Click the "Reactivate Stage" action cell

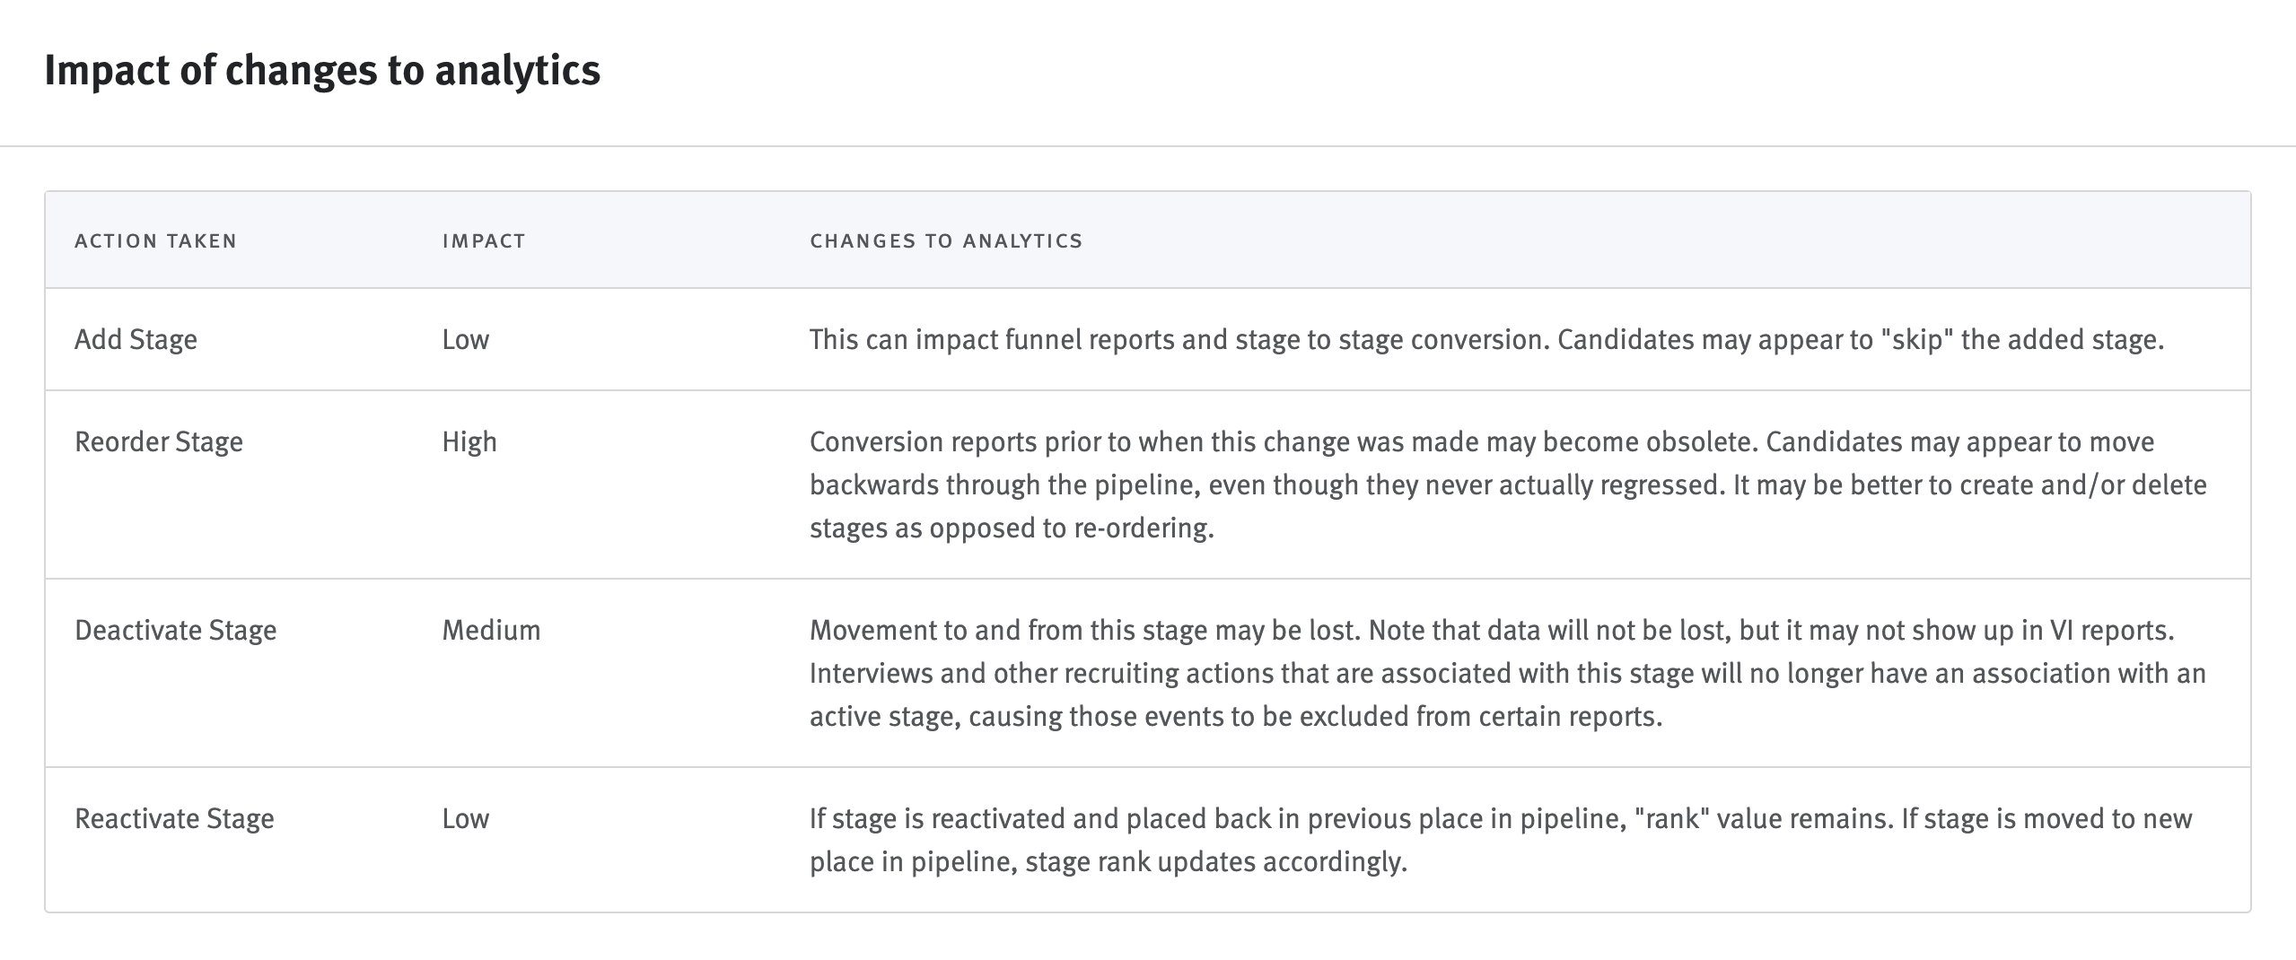tap(174, 818)
